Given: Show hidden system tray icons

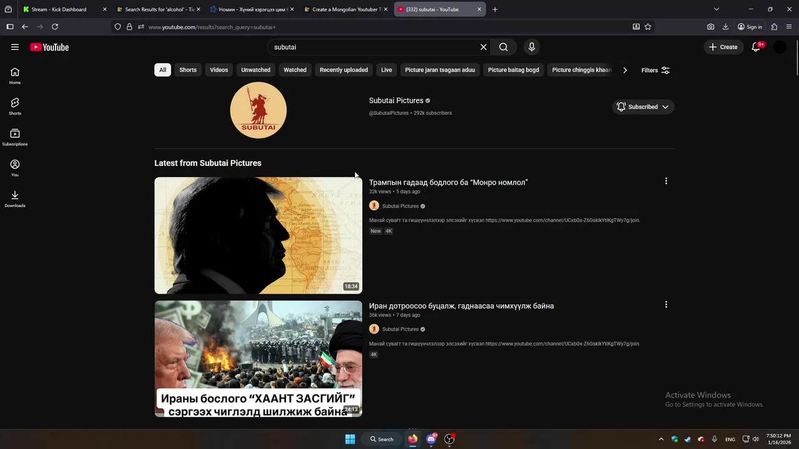Looking at the screenshot, I should click(661, 439).
